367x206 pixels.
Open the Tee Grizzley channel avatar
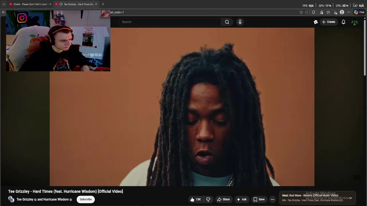11,199
